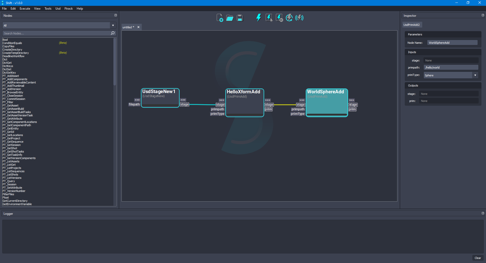Toggle automatic graph re-execution
The height and width of the screenshot is (263, 486).
(x=289, y=18)
